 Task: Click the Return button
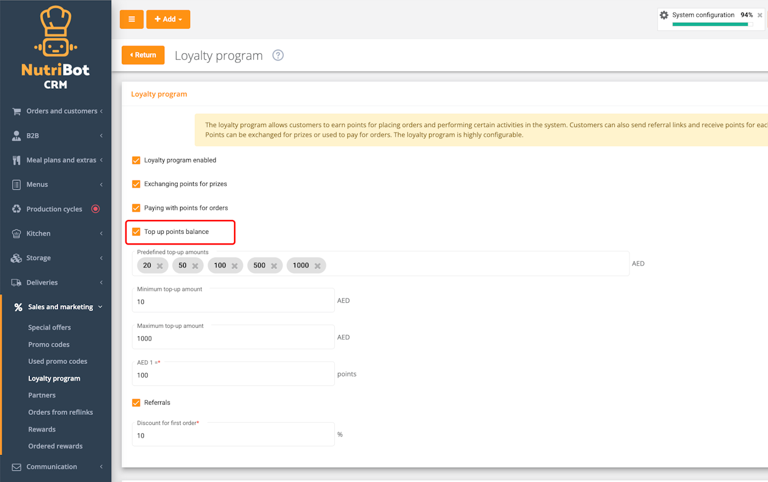click(143, 55)
